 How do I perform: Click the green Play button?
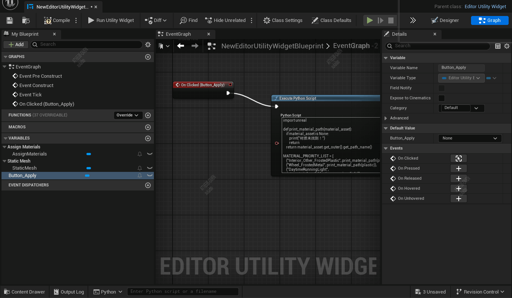[370, 20]
